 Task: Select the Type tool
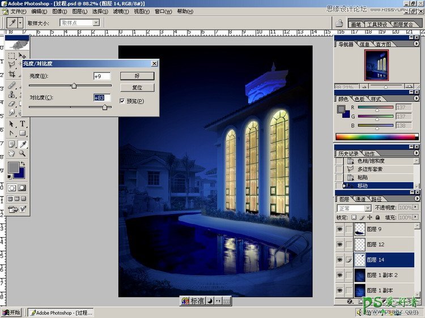tap(23, 124)
